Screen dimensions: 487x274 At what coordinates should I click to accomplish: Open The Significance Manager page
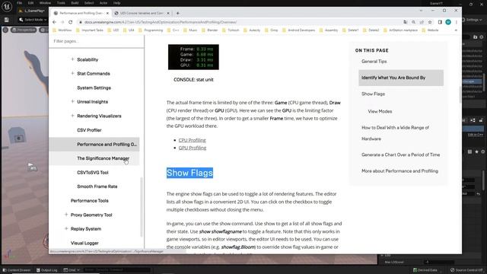point(103,158)
